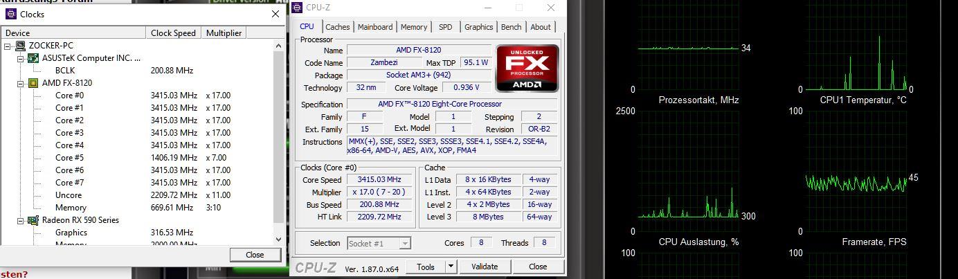Switch to the CPU tab
Viewport: 958px width, 279px height.
click(x=307, y=26)
